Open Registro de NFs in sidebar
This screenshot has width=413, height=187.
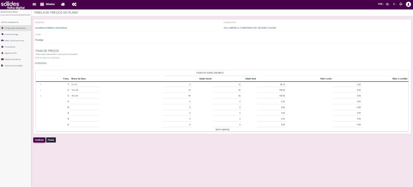(x=15, y=53)
